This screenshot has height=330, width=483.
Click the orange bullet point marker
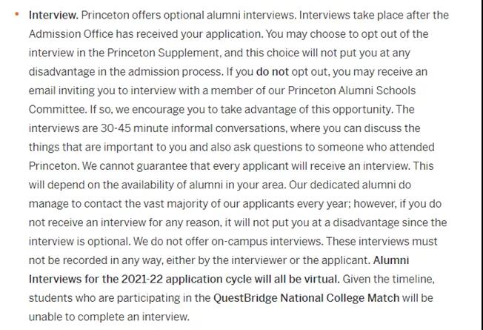16,14
